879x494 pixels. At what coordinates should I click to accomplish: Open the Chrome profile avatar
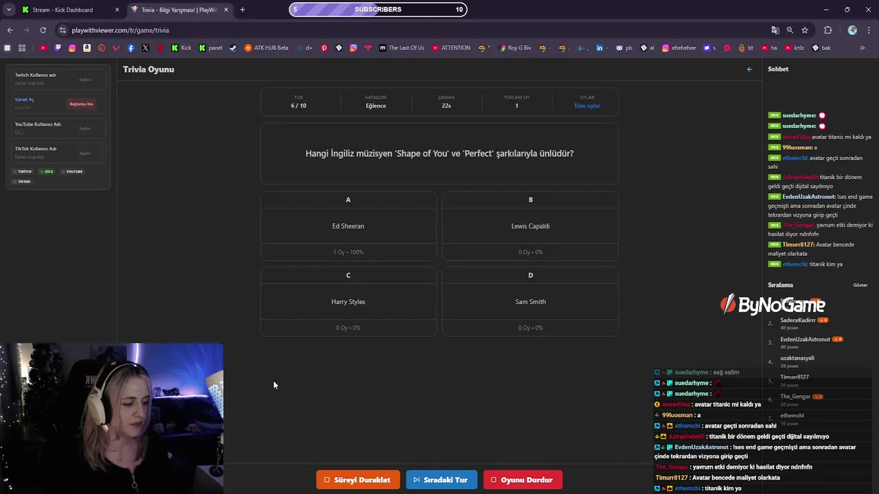point(852,30)
